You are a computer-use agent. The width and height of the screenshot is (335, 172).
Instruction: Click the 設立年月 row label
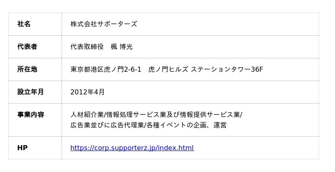point(31,92)
